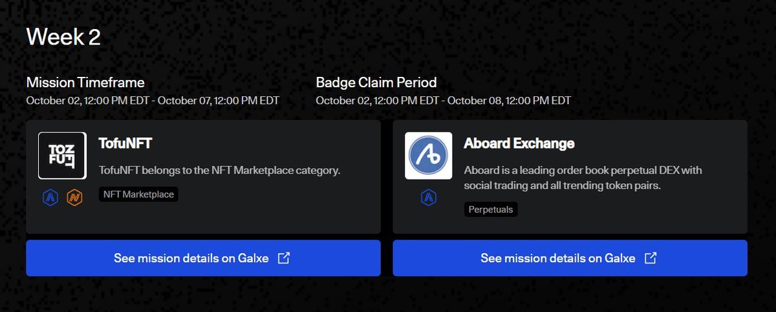
Task: Select the NFT Marketplace category tag
Action: pyautogui.click(x=138, y=194)
